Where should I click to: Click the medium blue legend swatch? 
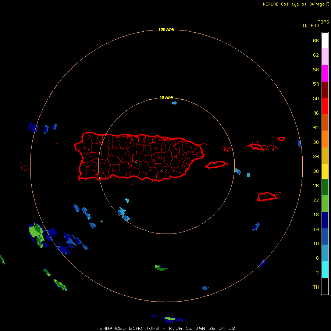[325, 236]
